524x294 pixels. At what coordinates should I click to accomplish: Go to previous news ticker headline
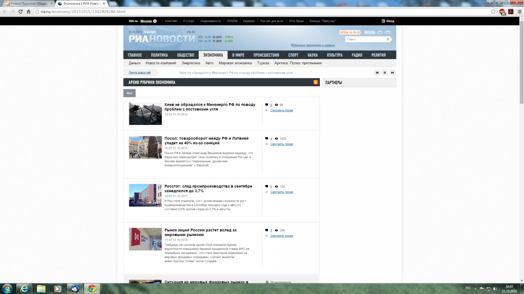(x=377, y=73)
